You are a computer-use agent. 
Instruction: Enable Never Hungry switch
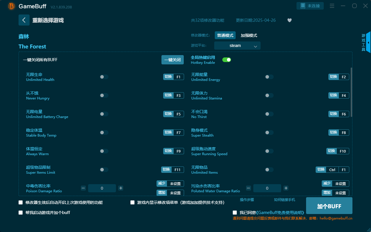point(104,95)
